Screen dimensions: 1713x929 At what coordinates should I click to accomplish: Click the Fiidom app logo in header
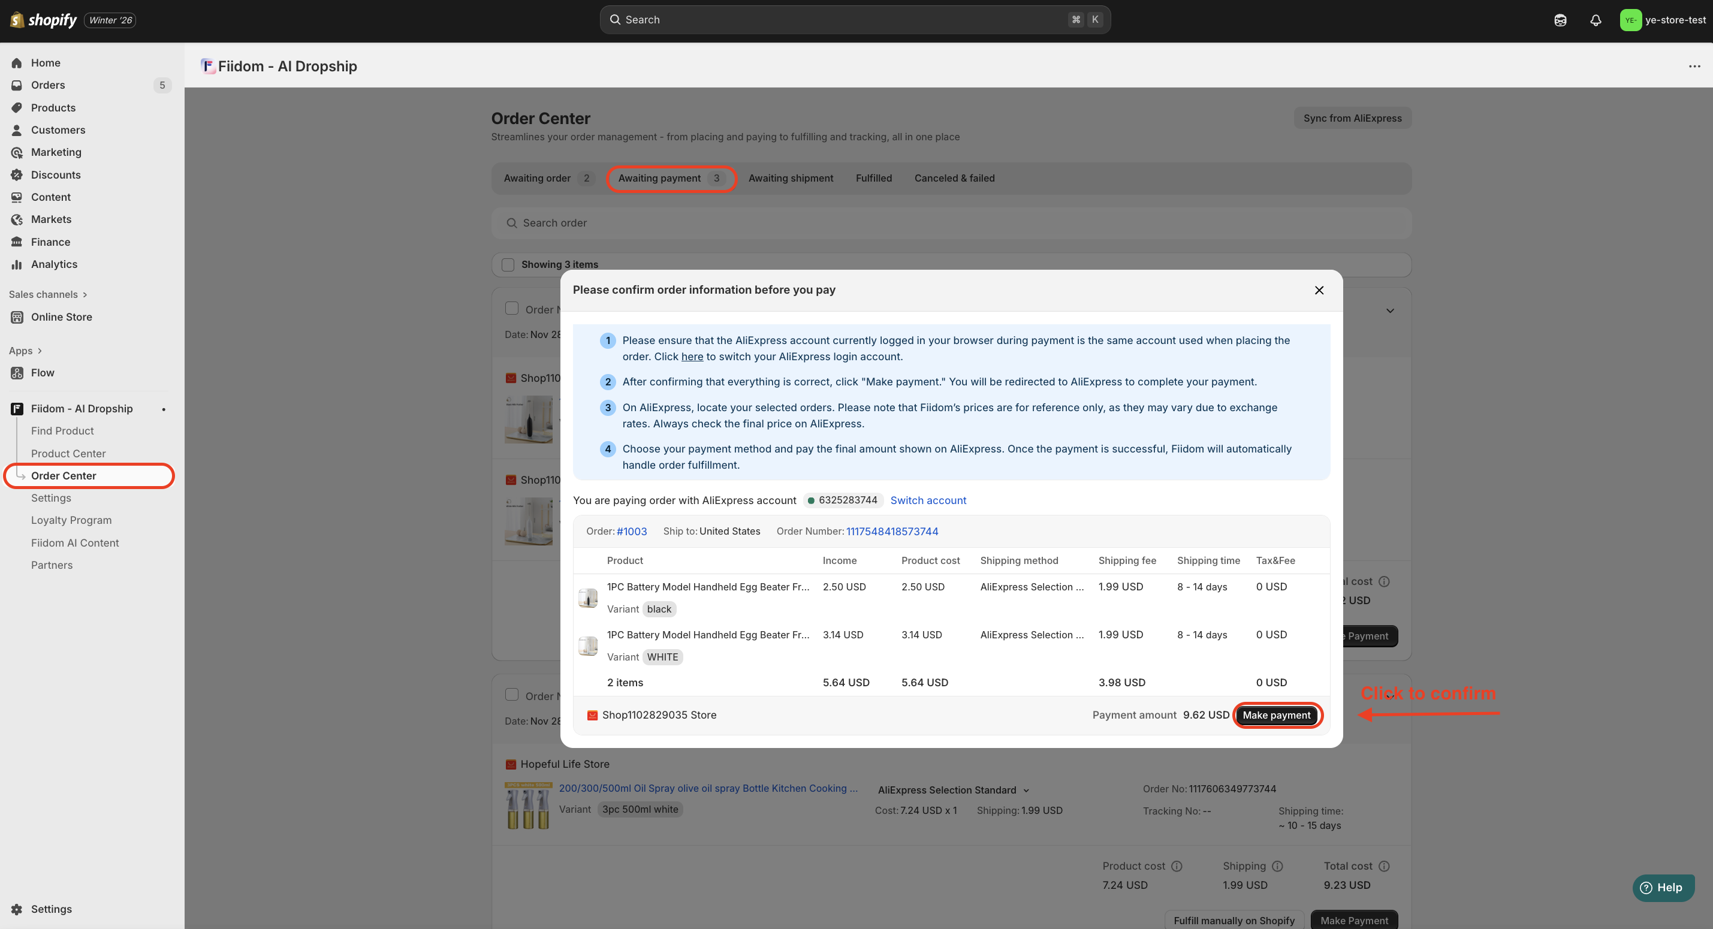(207, 66)
